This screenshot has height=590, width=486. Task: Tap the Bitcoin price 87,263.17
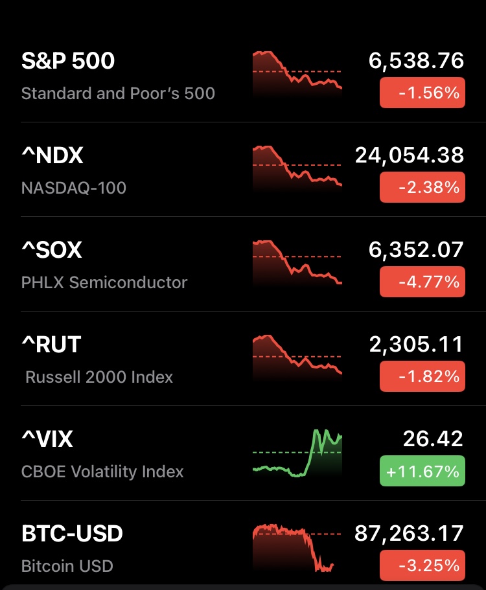click(x=409, y=534)
